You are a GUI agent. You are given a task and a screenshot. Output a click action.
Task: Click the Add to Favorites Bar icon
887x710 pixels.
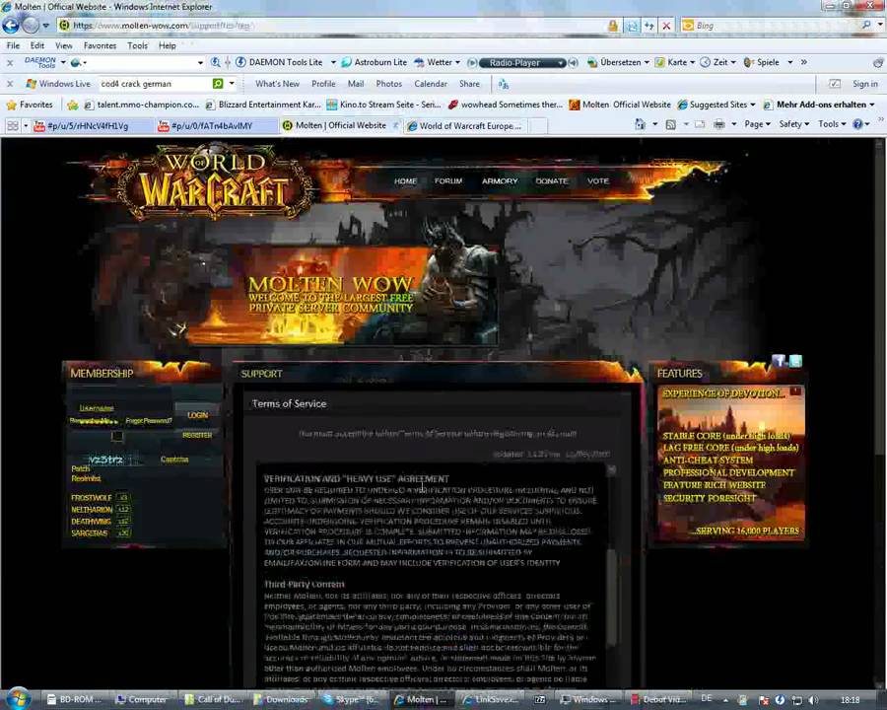[x=72, y=105]
